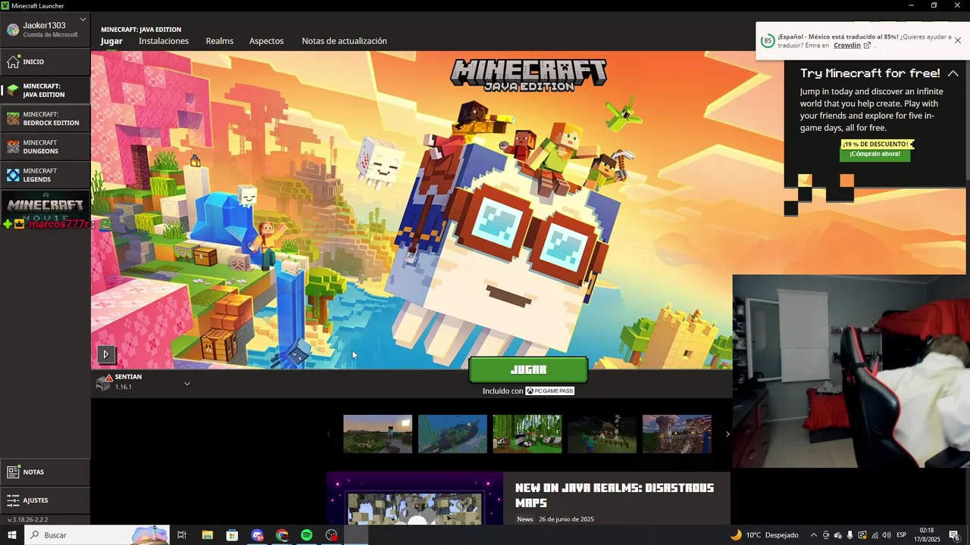Switch to the Realms tab
The image size is (970, 545).
tap(220, 41)
